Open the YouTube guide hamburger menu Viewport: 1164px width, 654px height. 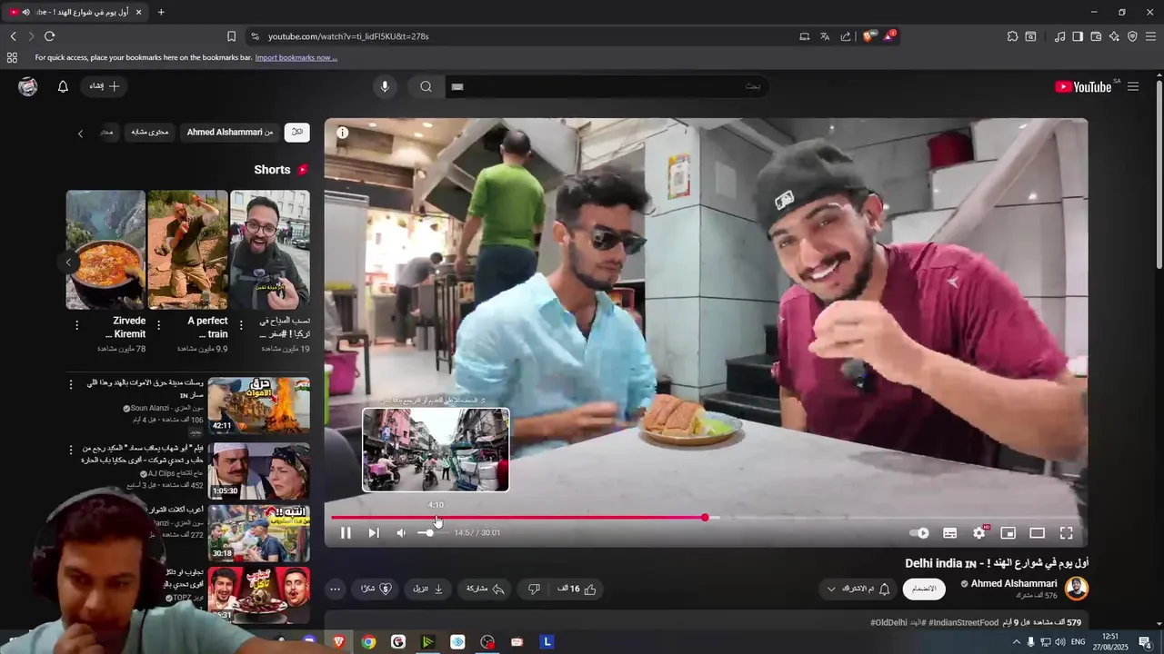point(1133,86)
